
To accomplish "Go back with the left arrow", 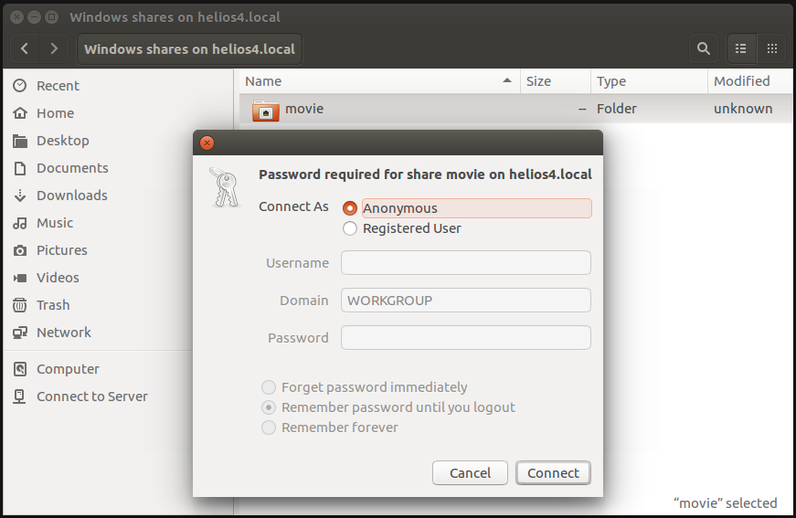I will tap(25, 48).
